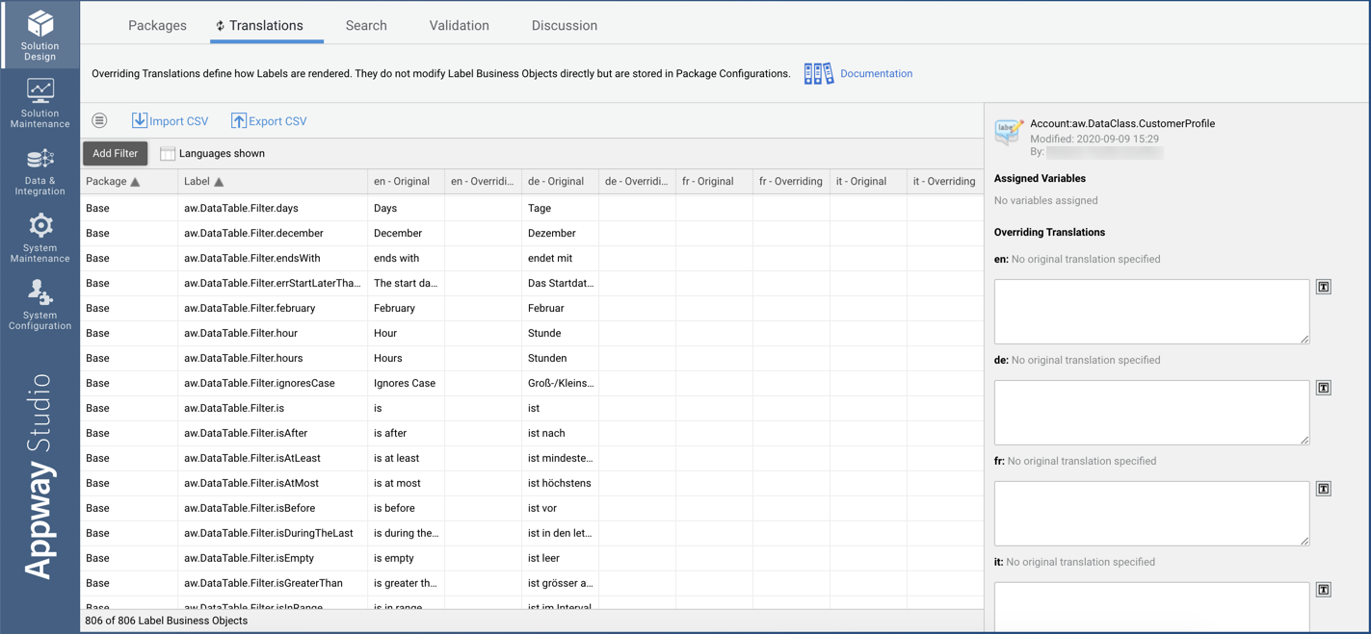Select row aw.DataTable.Filter.hours
The image size is (1371, 634).
(x=532, y=358)
